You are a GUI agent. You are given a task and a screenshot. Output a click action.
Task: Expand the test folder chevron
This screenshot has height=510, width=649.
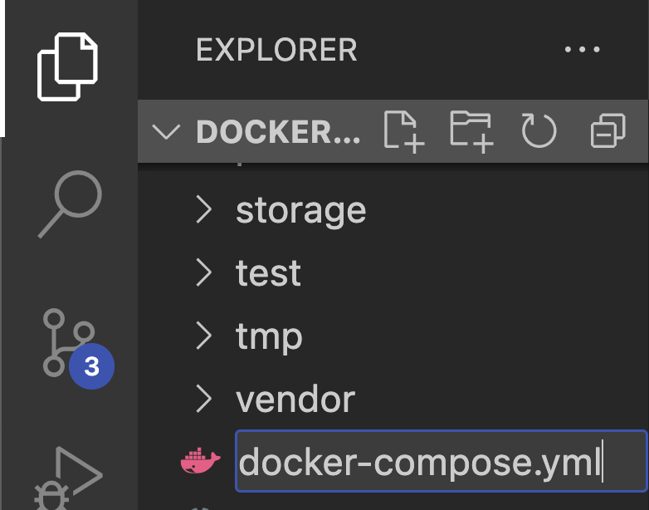tap(204, 273)
